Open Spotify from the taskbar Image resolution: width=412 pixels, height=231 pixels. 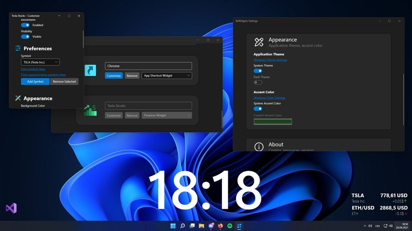pos(230,226)
